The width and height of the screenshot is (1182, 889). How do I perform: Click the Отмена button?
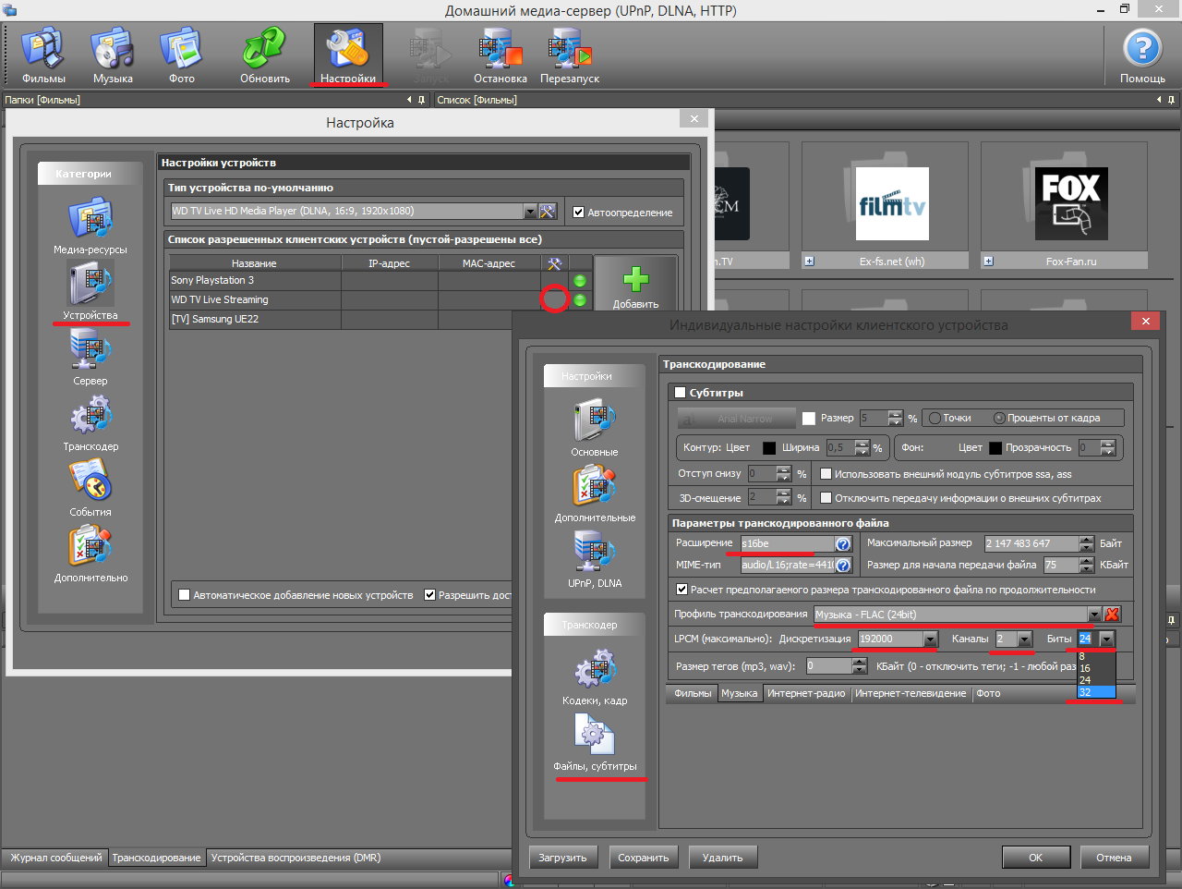[1114, 858]
